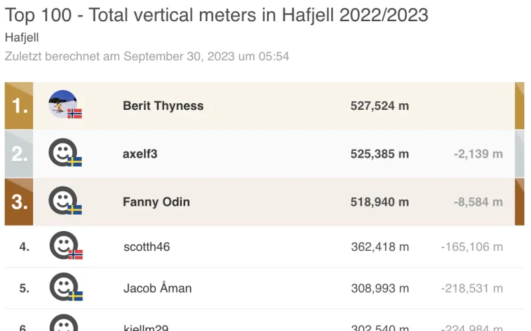Screen dimensions: 531x331
Task: Click the Swedish flag beside axelf3
Action: [x=75, y=162]
